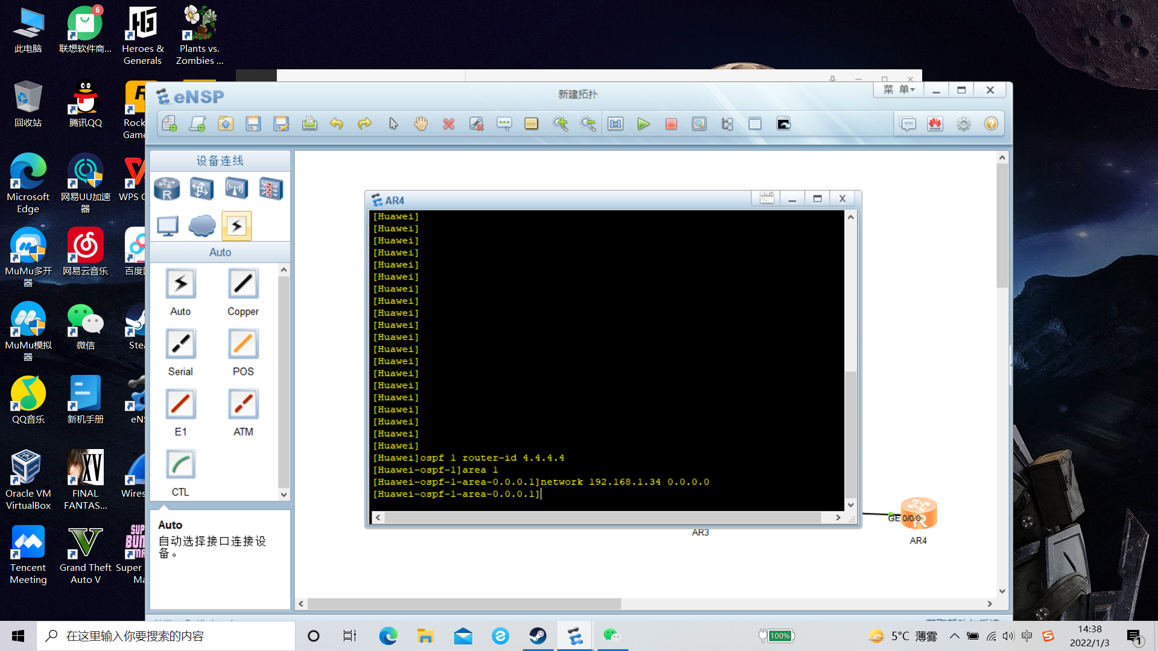Click the AR4 terminal scroll-down arrow

coord(850,505)
